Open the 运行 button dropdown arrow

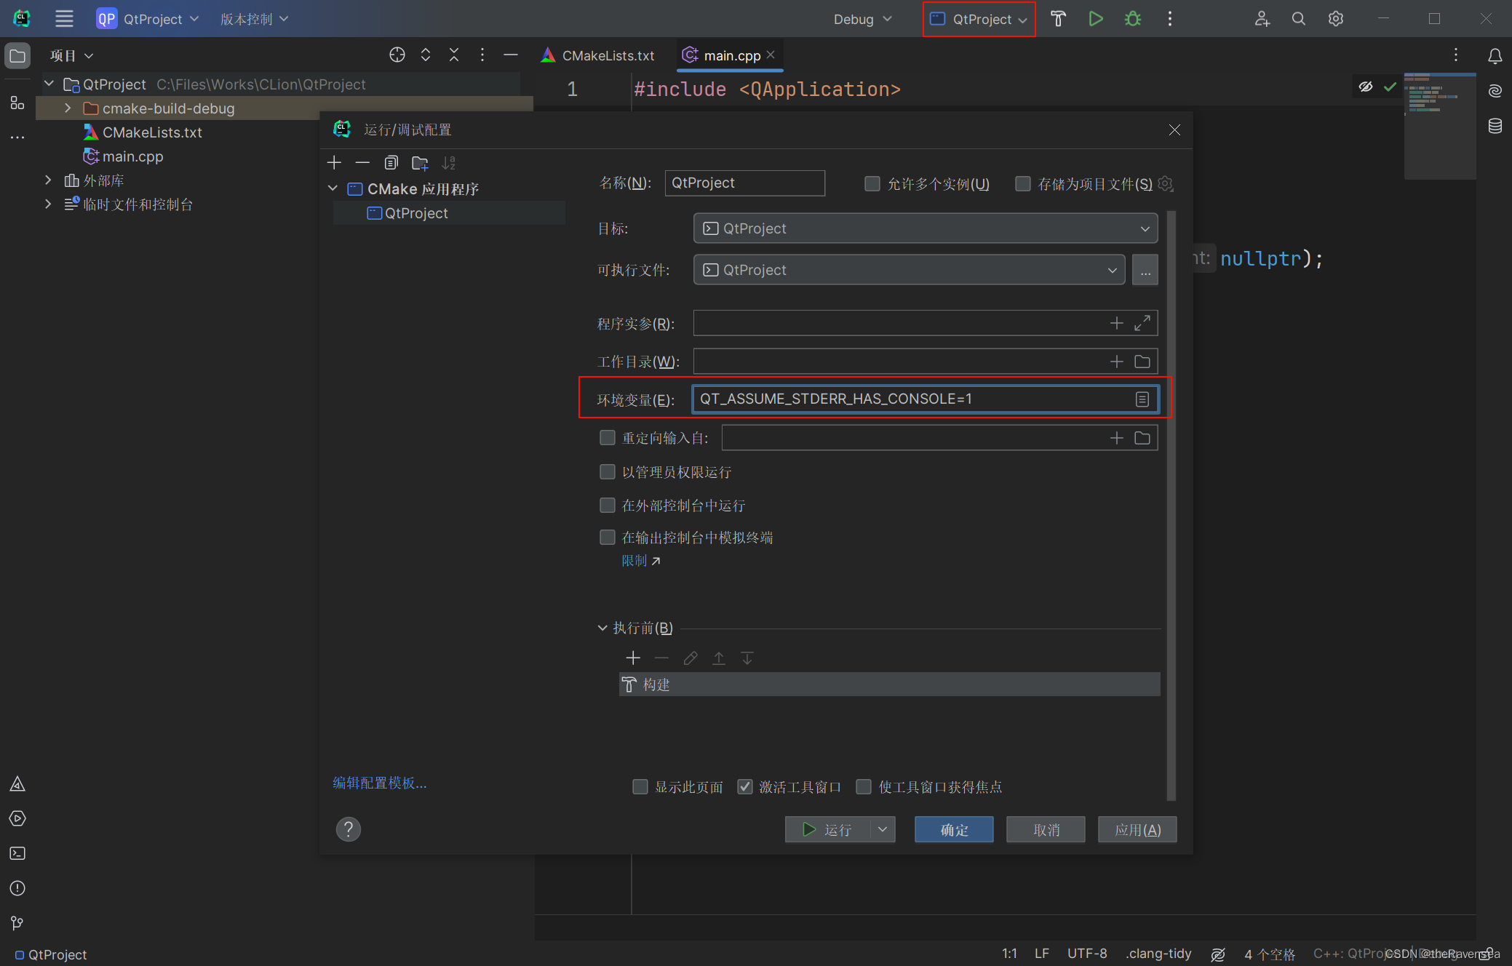883,829
